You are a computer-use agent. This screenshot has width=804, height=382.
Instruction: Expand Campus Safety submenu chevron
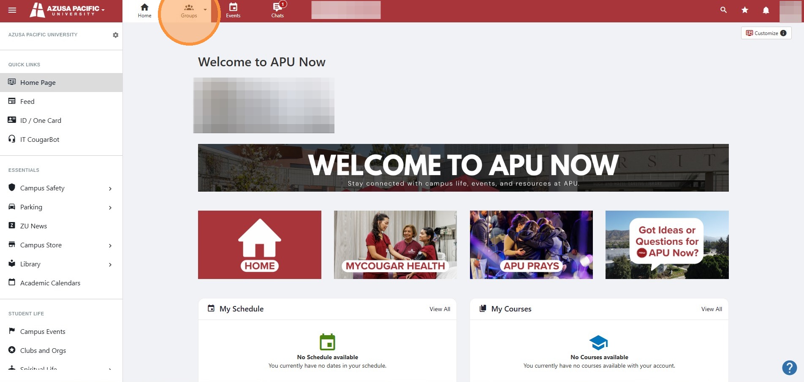[x=110, y=189]
